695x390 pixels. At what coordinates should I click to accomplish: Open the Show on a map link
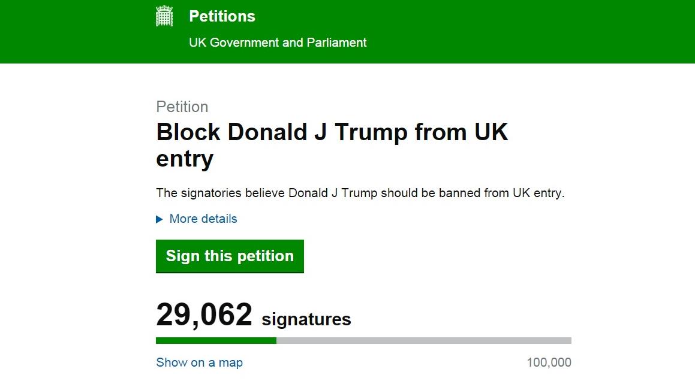tap(199, 362)
